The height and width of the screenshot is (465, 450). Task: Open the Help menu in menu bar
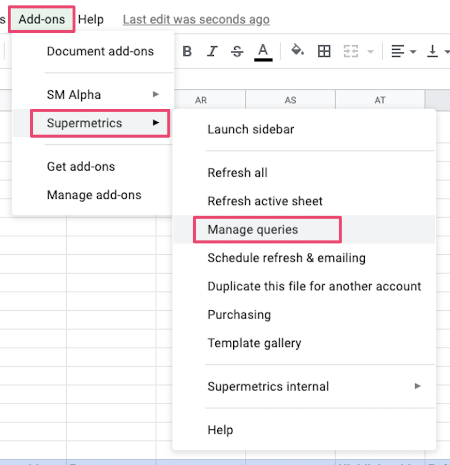(91, 19)
